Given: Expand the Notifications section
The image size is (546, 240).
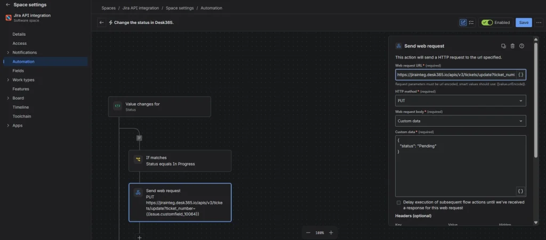Looking at the screenshot, I should [8, 53].
